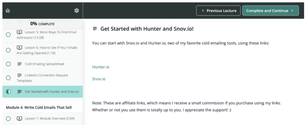The height and width of the screenshot is (128, 306).
Task: Toggle completion circle for Lesson 6
Action: tap(8, 50)
